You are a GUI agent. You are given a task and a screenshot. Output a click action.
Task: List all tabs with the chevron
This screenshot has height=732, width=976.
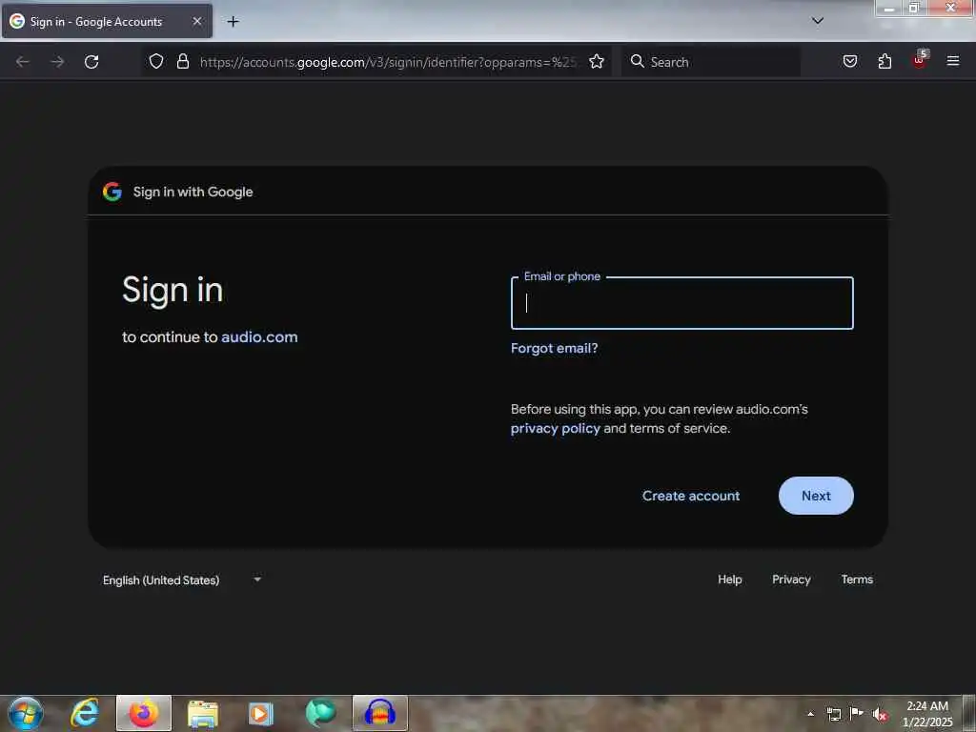coord(818,21)
